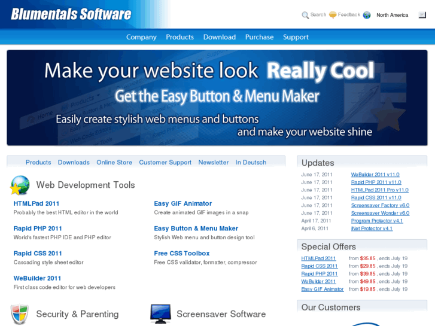This screenshot has height=326, width=435.
Task: Select the Newsletter tab
Action: (214, 162)
